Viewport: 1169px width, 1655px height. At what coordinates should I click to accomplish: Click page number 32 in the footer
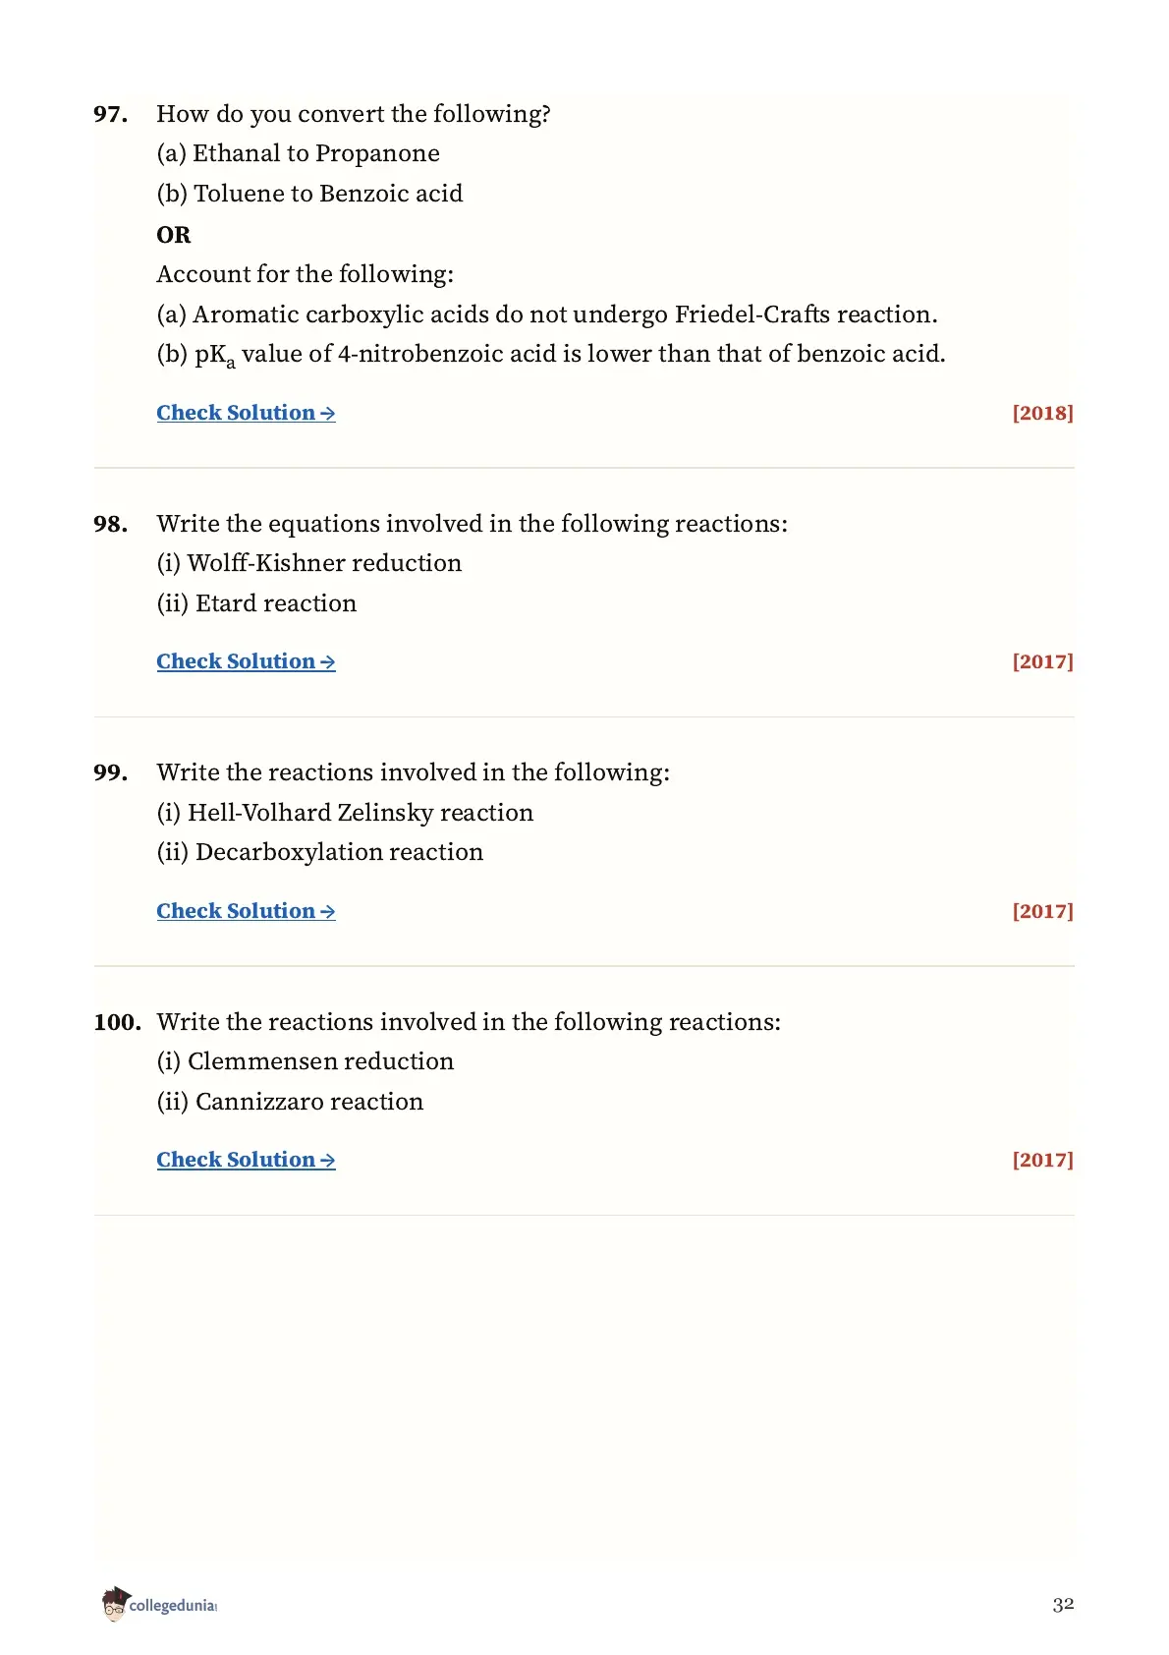coord(1063,1605)
